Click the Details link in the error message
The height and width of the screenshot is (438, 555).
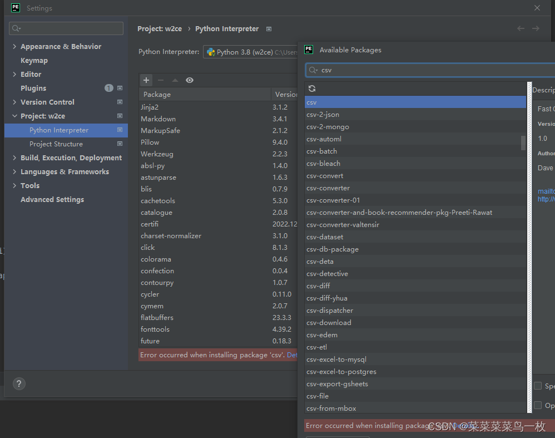tap(294, 355)
